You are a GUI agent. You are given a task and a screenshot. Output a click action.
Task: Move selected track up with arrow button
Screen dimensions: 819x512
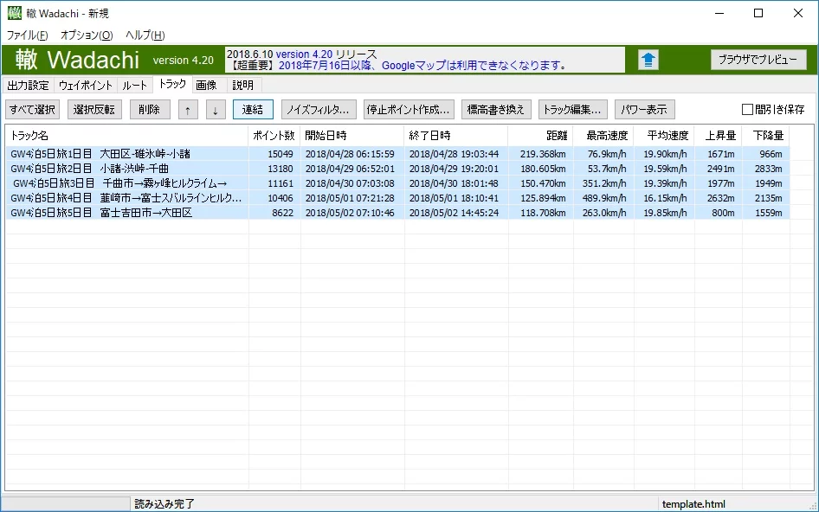(188, 110)
